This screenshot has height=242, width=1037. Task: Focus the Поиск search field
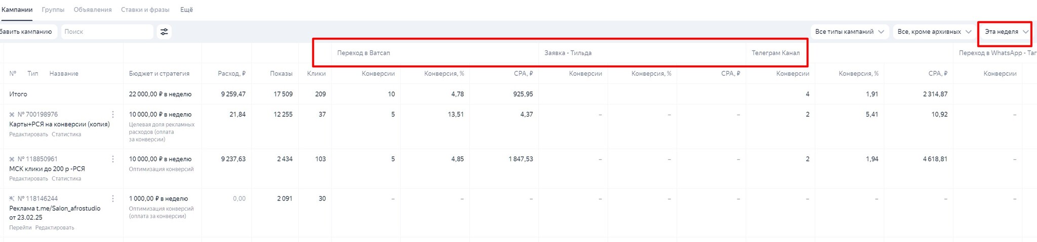coord(107,32)
